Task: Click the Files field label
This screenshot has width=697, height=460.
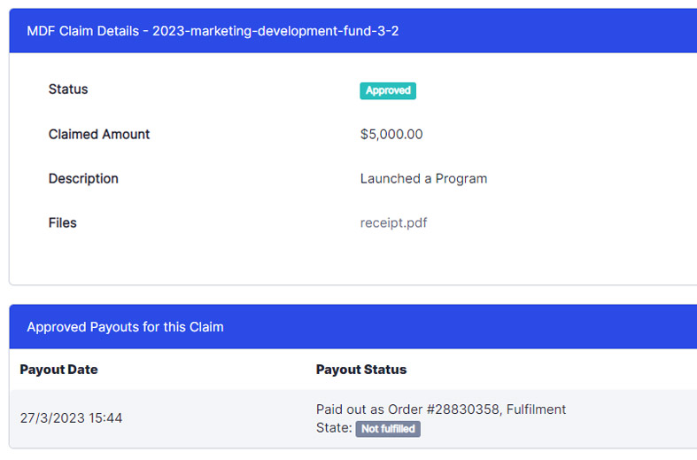Action: (x=62, y=223)
